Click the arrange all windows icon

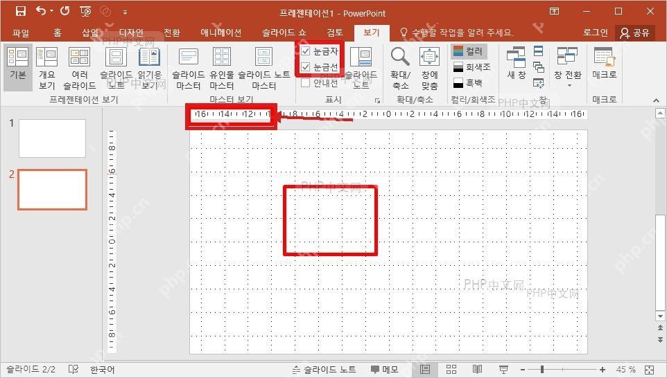pos(538,51)
